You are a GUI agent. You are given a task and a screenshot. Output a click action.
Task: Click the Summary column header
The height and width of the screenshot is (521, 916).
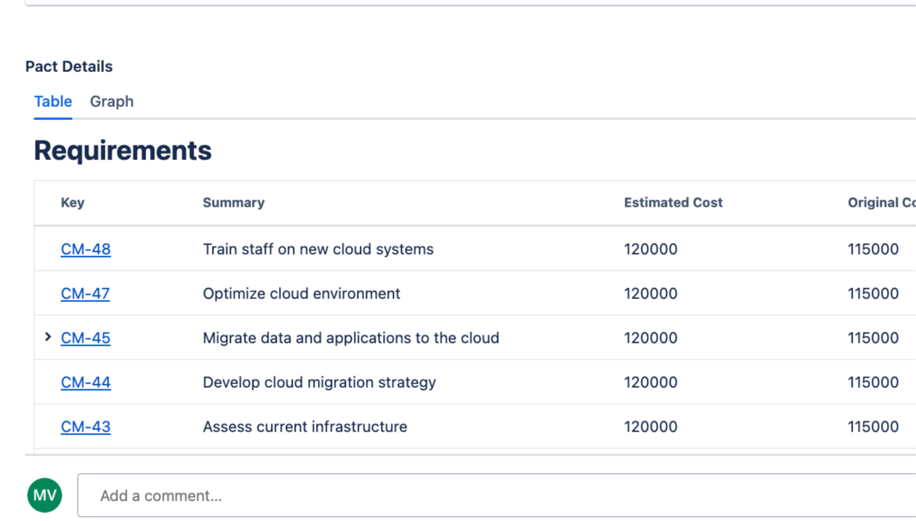click(234, 203)
